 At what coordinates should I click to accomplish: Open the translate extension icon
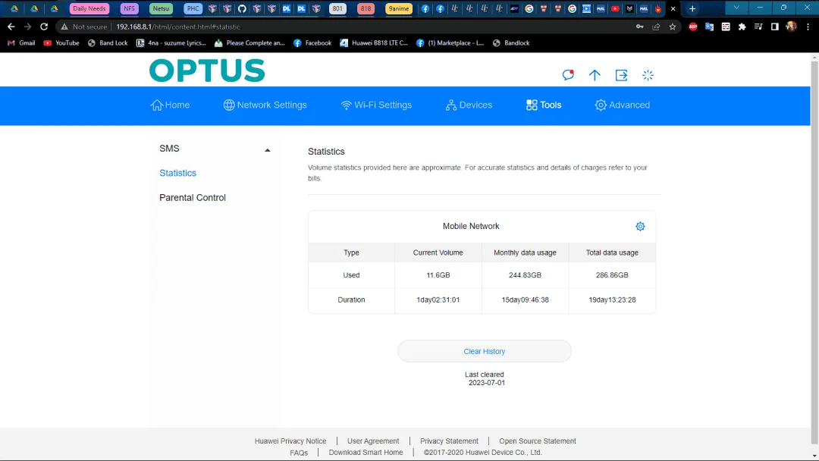(709, 27)
